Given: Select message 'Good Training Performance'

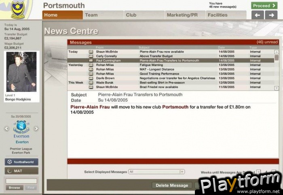Looking at the screenshot, I should click(159, 74).
